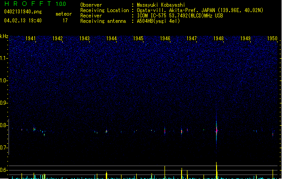This screenshot has height=179, width=282.
Task: Click the tallest yellow intensity spike near 1948
Action: pos(217,170)
